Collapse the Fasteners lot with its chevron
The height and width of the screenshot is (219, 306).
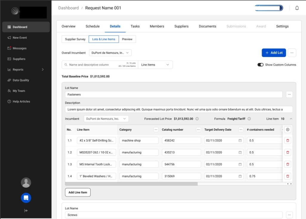click(291, 118)
